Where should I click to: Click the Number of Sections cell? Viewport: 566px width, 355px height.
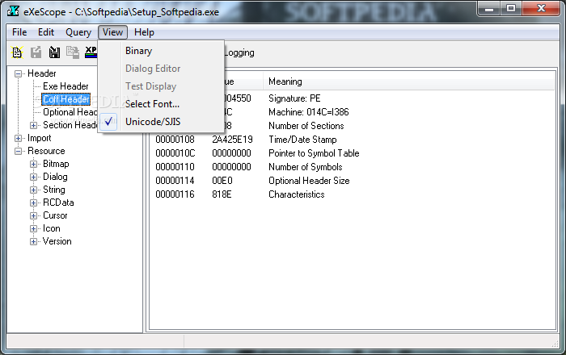[306, 126]
